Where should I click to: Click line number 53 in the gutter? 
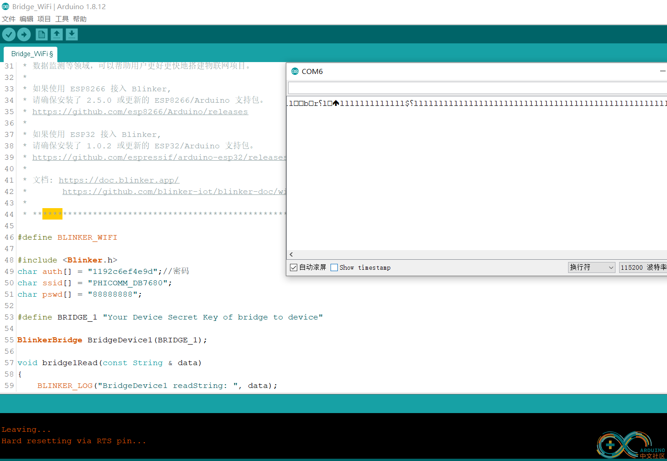point(9,317)
